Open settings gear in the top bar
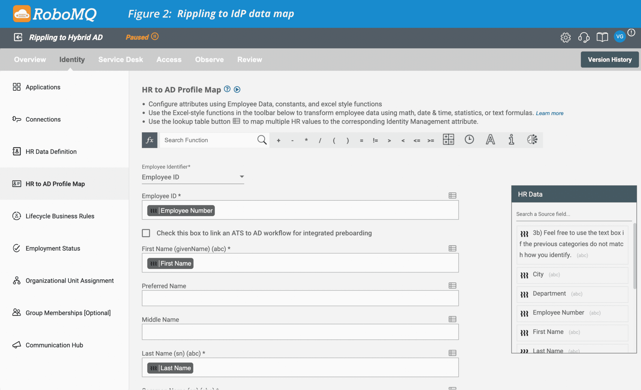The image size is (641, 390). coord(566,37)
